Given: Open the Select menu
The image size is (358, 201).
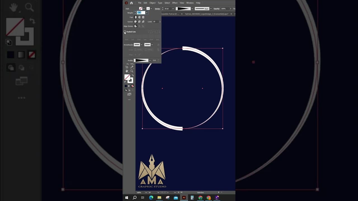Looking at the screenshot, I should click(x=167, y=3).
